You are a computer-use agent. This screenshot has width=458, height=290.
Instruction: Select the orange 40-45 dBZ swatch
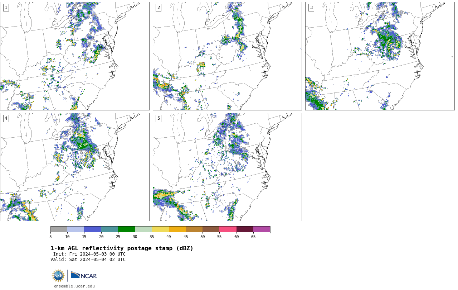tap(177, 229)
